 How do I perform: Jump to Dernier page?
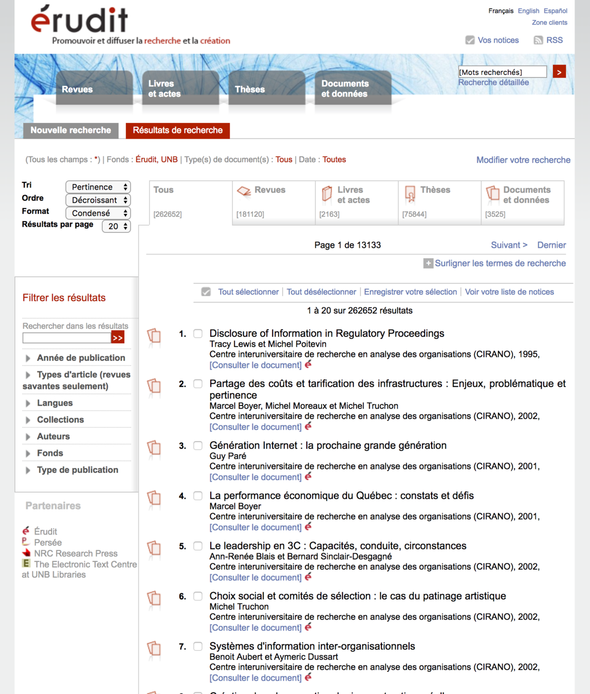(551, 245)
